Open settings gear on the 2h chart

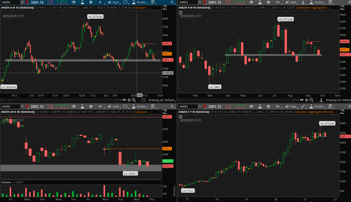point(91,106)
